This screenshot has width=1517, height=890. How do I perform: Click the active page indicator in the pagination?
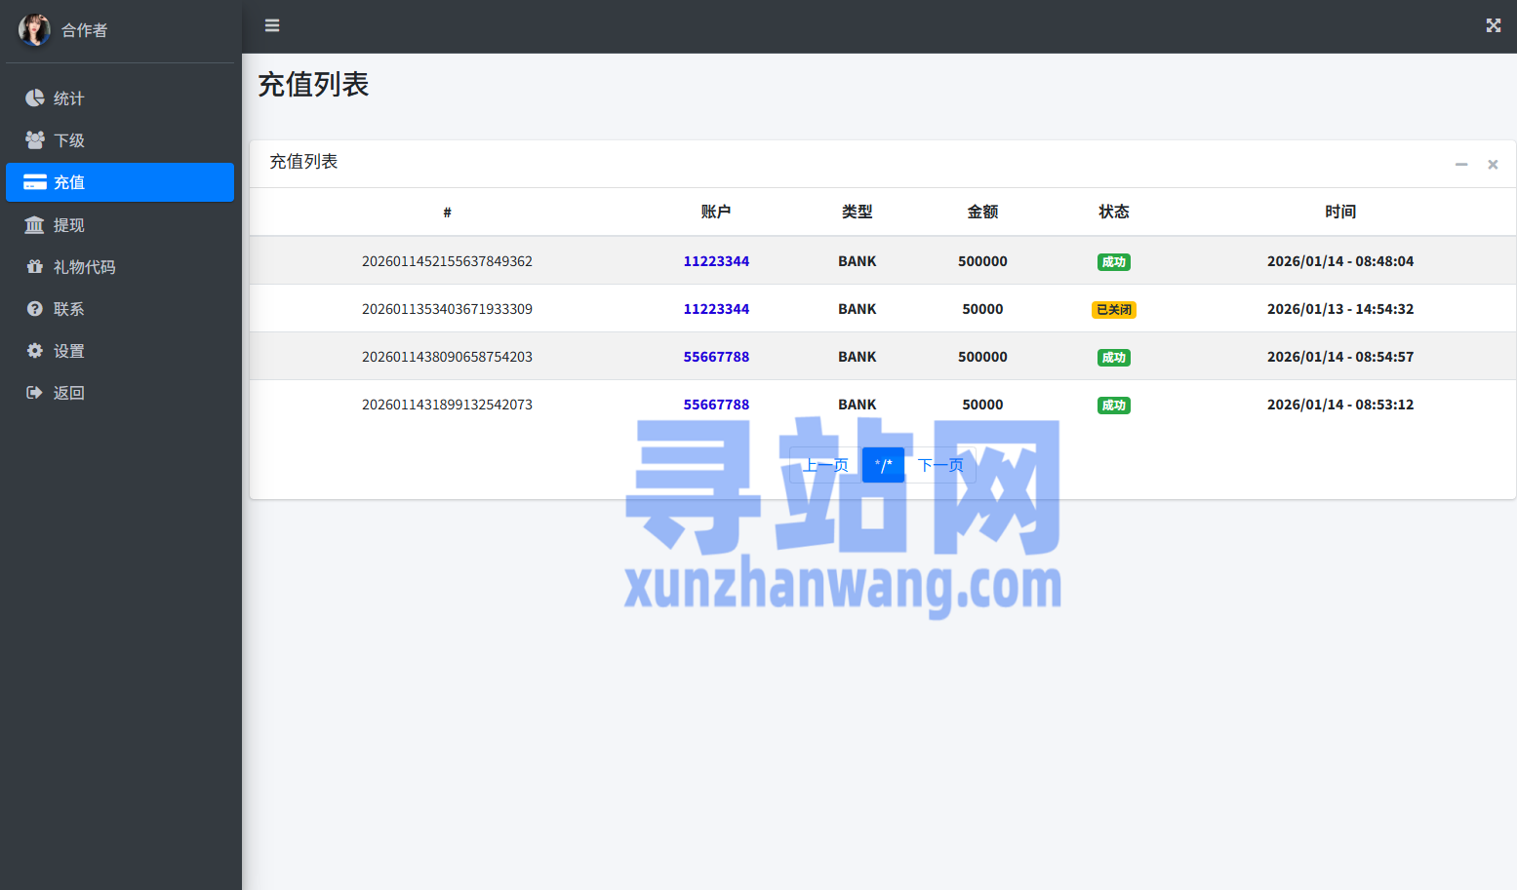coord(883,465)
